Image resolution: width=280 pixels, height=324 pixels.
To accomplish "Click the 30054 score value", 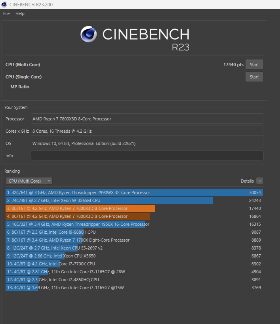I will (255, 192).
